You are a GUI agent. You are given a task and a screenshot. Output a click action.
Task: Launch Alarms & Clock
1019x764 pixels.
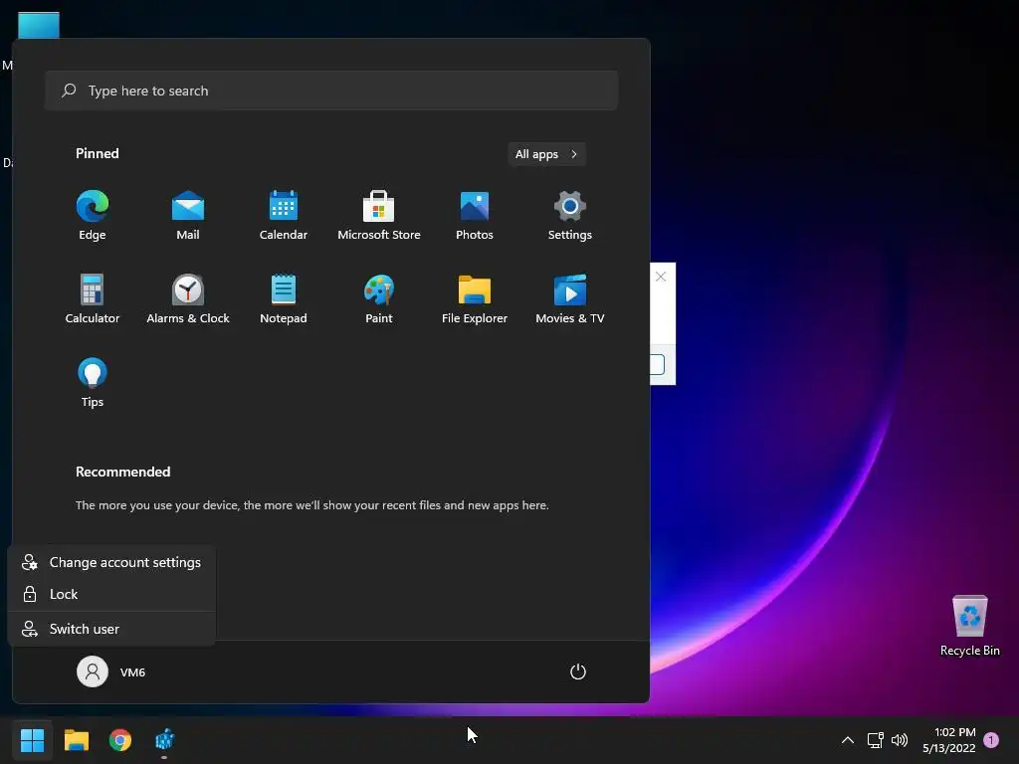188,298
